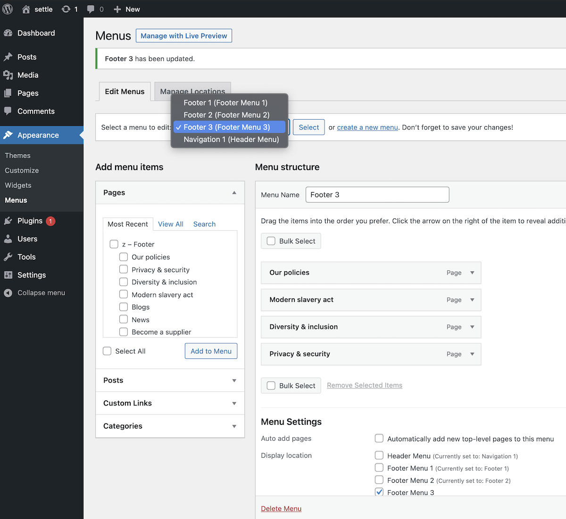The image size is (566, 519).
Task: Enable automatically add new top-level pages
Action: click(x=379, y=438)
